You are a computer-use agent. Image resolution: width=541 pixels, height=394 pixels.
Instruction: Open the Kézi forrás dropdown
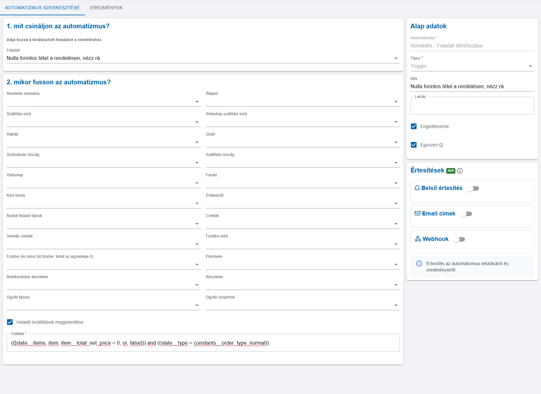click(103, 203)
